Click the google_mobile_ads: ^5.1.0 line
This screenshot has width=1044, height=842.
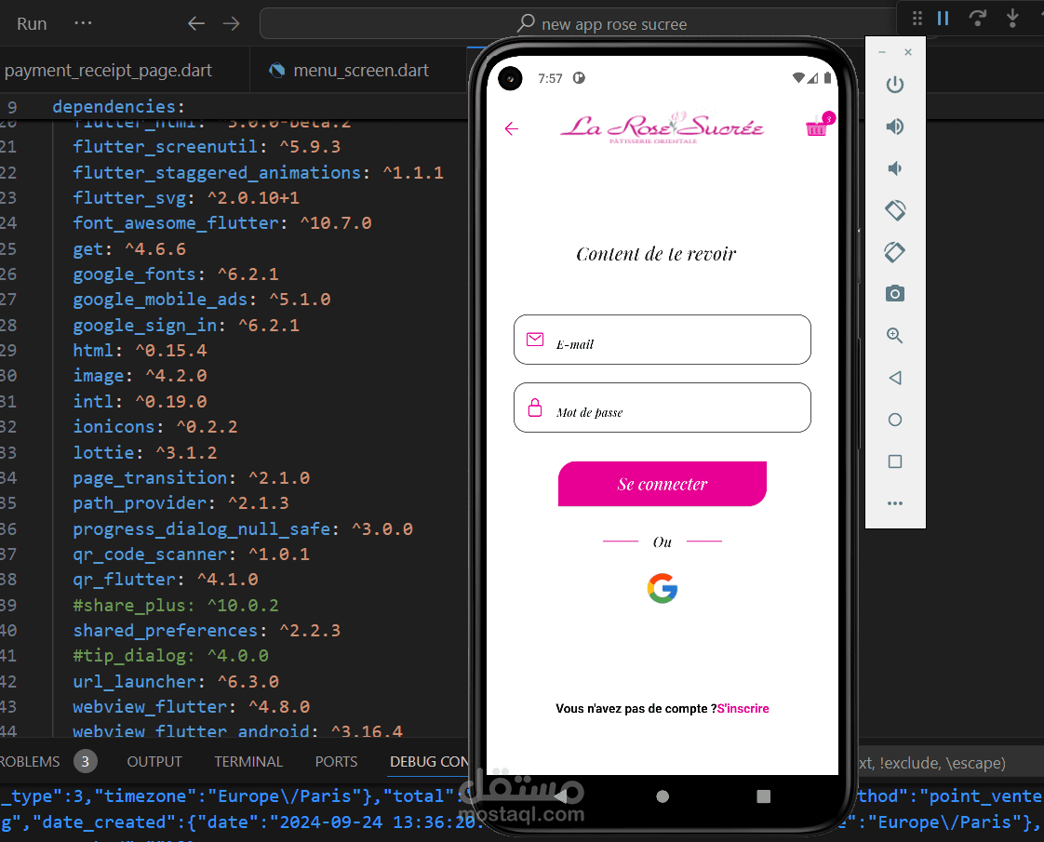[x=202, y=300]
